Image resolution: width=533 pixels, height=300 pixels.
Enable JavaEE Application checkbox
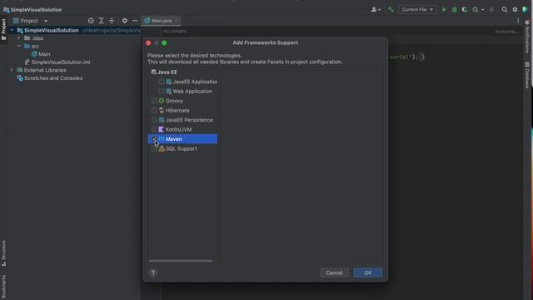(x=162, y=82)
